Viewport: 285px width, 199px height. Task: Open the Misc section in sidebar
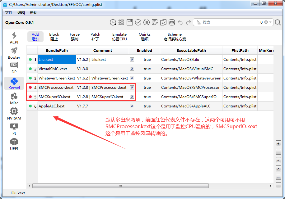coord(14,99)
